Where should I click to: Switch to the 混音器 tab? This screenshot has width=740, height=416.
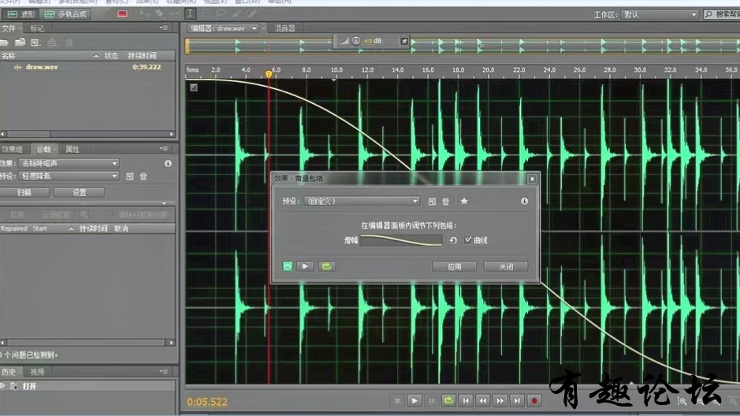coord(284,28)
